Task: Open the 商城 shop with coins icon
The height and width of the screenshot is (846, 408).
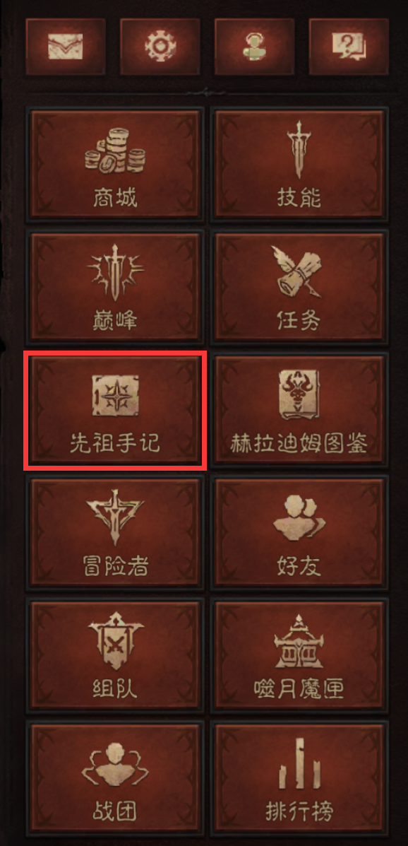Action: click(115, 164)
